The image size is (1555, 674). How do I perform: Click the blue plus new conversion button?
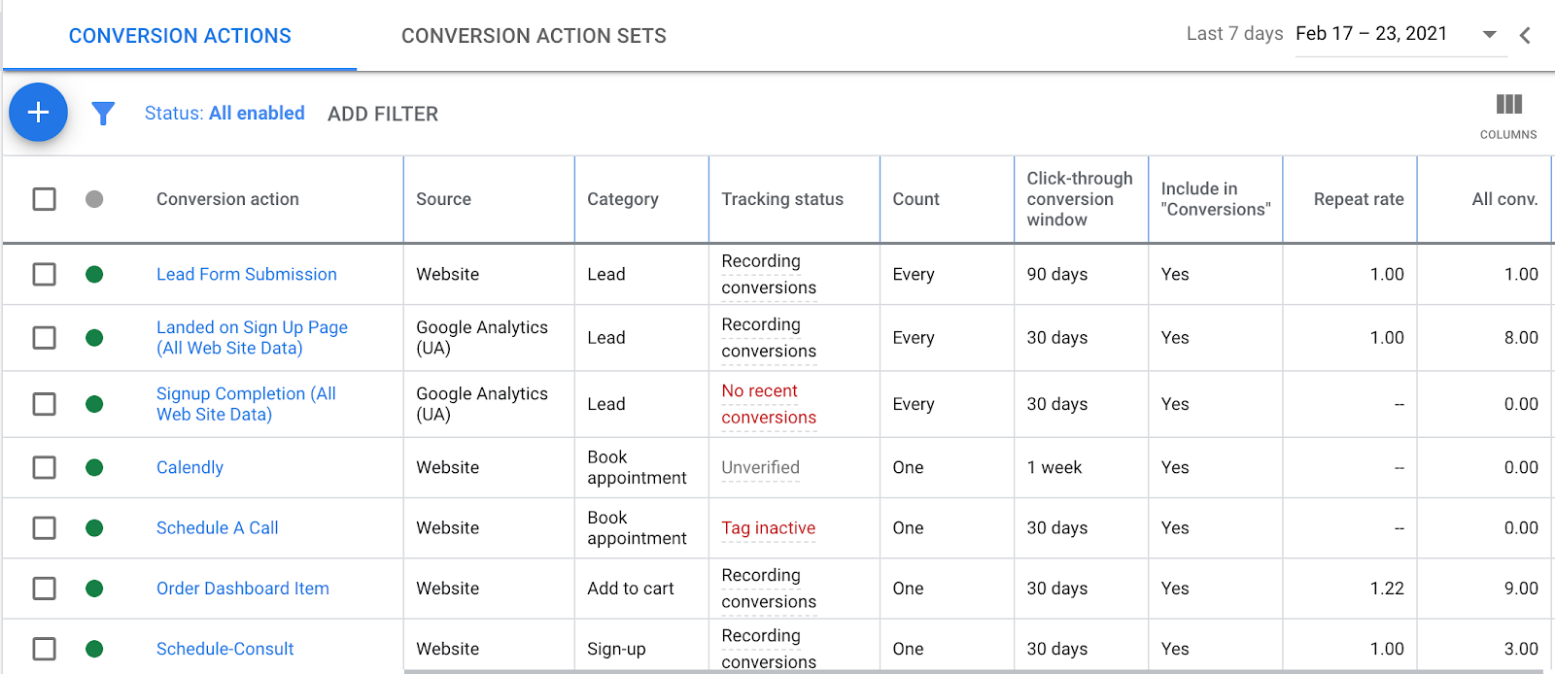click(38, 113)
